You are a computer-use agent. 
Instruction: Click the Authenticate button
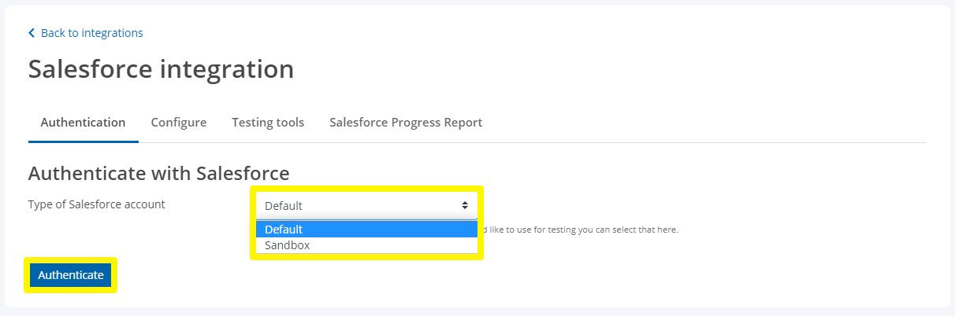[x=71, y=275]
